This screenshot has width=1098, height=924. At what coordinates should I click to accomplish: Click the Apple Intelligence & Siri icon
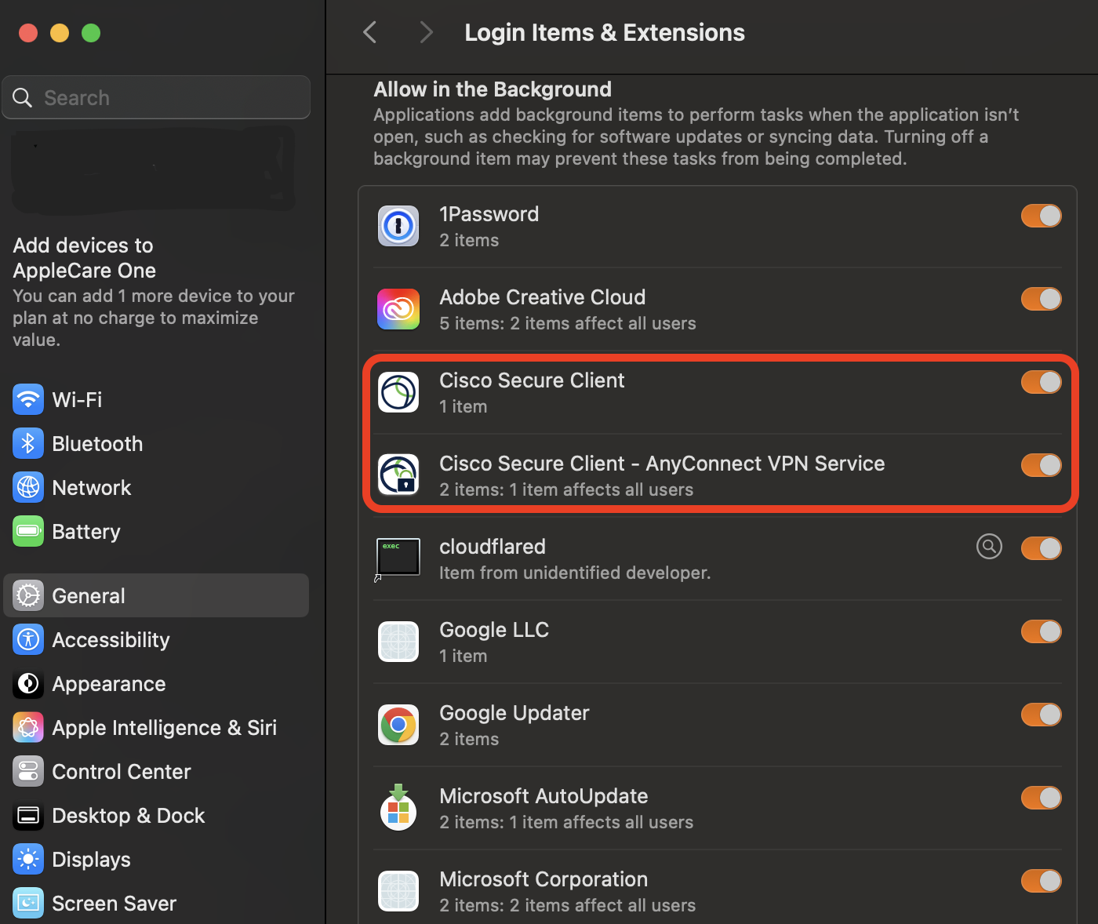(28, 727)
